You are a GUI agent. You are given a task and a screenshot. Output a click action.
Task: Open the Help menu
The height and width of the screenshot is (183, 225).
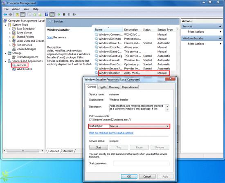[x=36, y=9]
